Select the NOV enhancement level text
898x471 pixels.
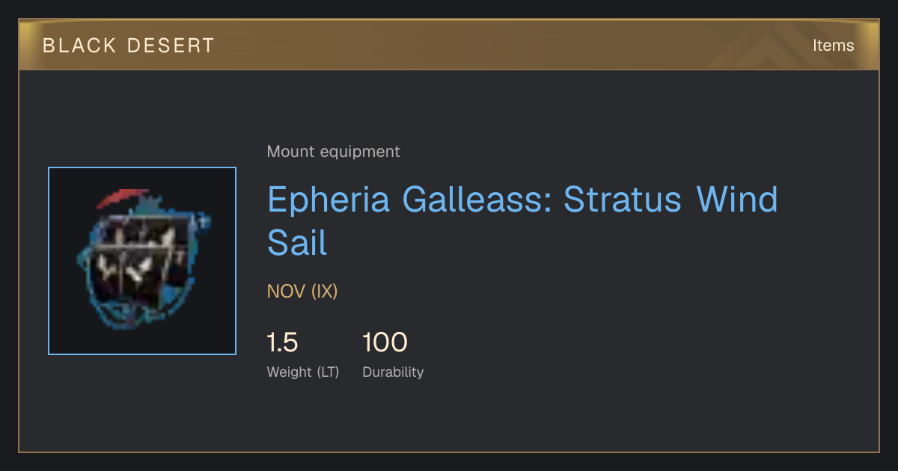286,291
